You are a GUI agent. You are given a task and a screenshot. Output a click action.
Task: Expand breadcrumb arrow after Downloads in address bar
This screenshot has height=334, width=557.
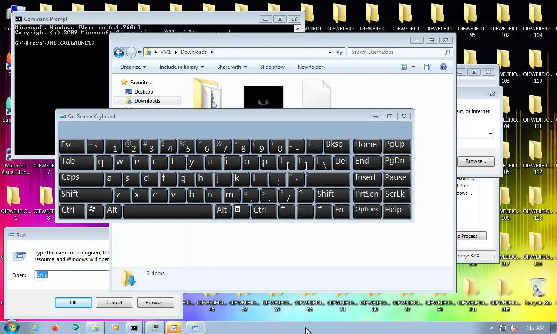[x=212, y=52]
